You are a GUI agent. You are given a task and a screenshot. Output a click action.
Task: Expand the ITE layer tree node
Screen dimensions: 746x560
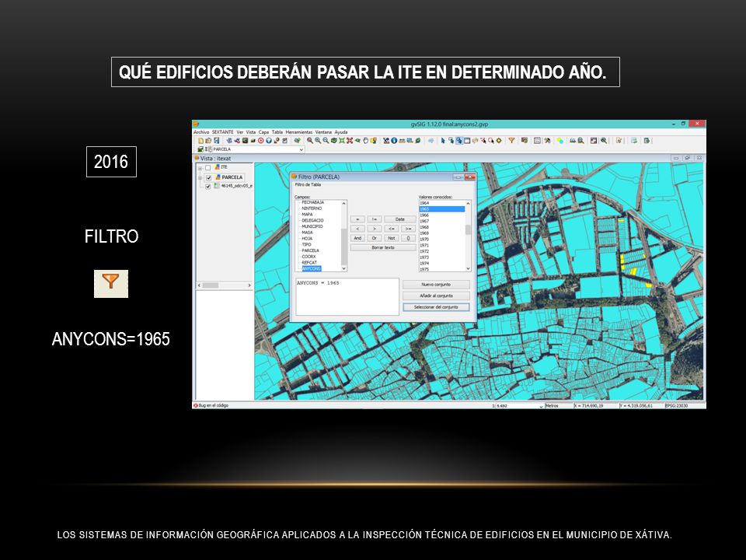pyautogui.click(x=200, y=169)
